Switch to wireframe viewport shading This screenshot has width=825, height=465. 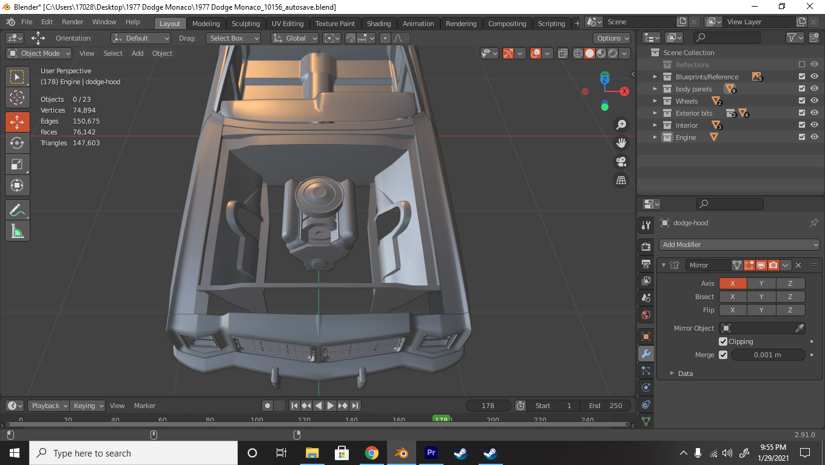coord(578,53)
